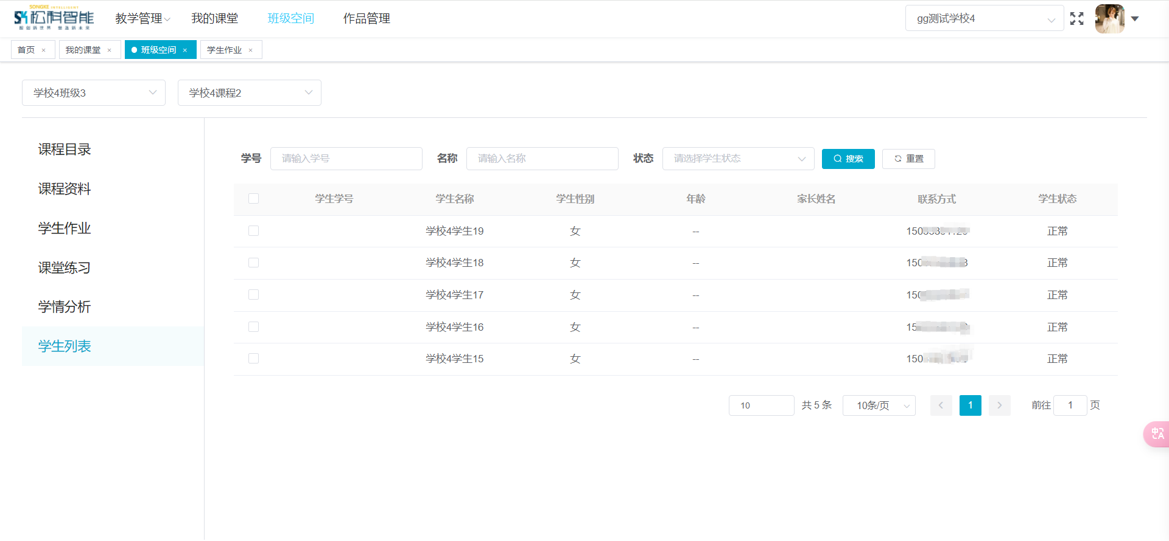Close the 学生作业 tab
The image size is (1169, 541).
point(250,50)
